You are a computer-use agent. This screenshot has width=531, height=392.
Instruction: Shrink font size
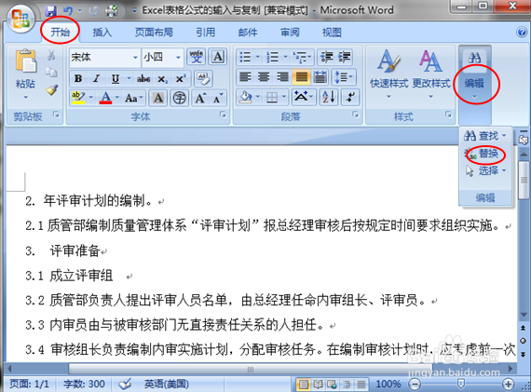[x=218, y=98]
